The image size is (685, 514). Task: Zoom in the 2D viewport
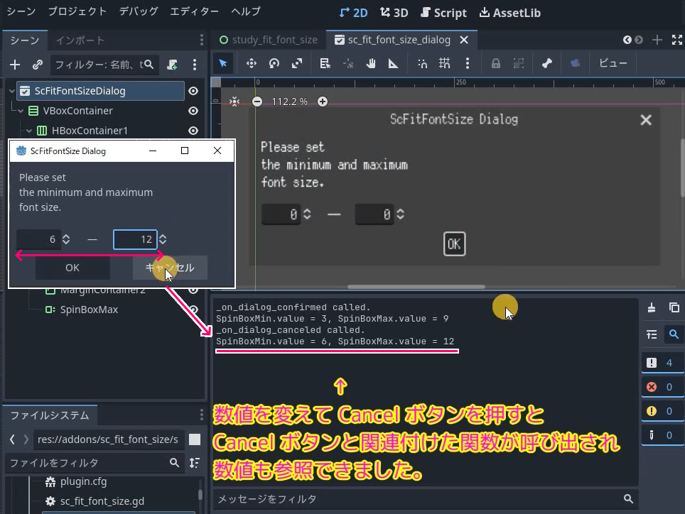coord(323,102)
